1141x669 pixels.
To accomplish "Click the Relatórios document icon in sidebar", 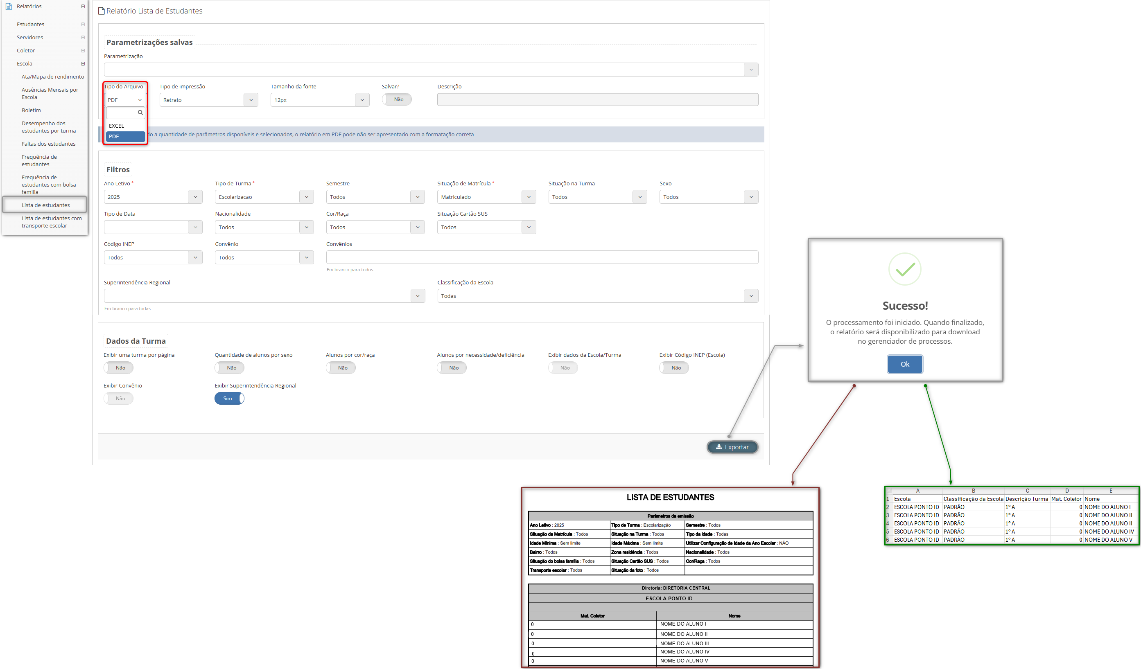I will 8,6.
